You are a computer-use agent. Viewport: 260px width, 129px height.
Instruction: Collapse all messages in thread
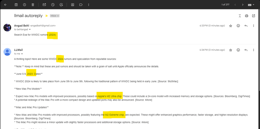(x=240, y=16)
